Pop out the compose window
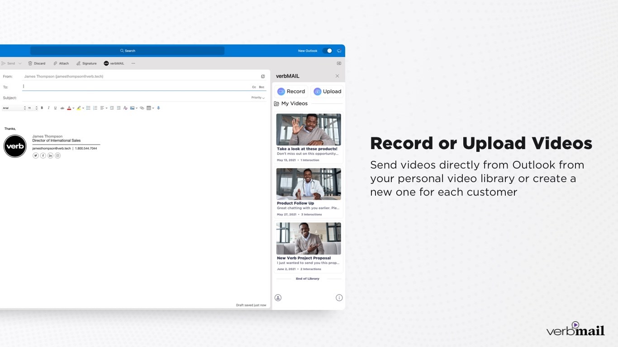The height and width of the screenshot is (347, 618). coord(263,76)
